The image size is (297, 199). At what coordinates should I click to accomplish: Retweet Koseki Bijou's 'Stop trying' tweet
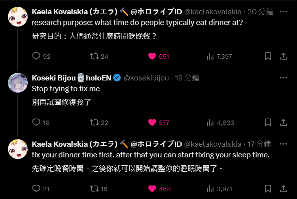tap(95, 122)
